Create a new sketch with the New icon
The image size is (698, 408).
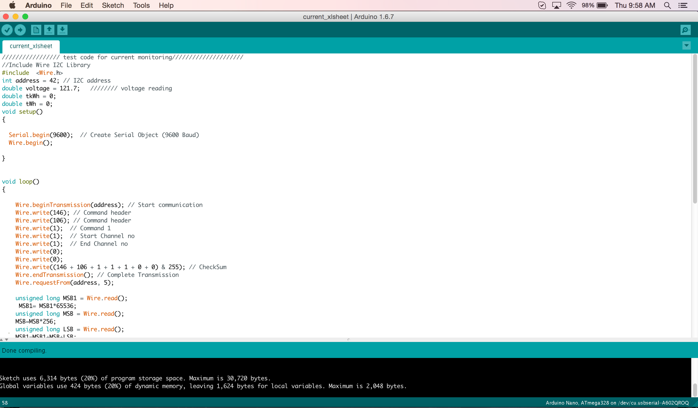(36, 30)
